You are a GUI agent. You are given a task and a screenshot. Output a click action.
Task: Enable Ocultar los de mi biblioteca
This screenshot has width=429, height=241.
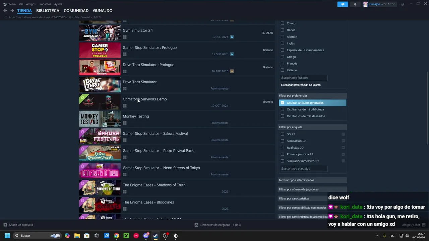coord(282,109)
